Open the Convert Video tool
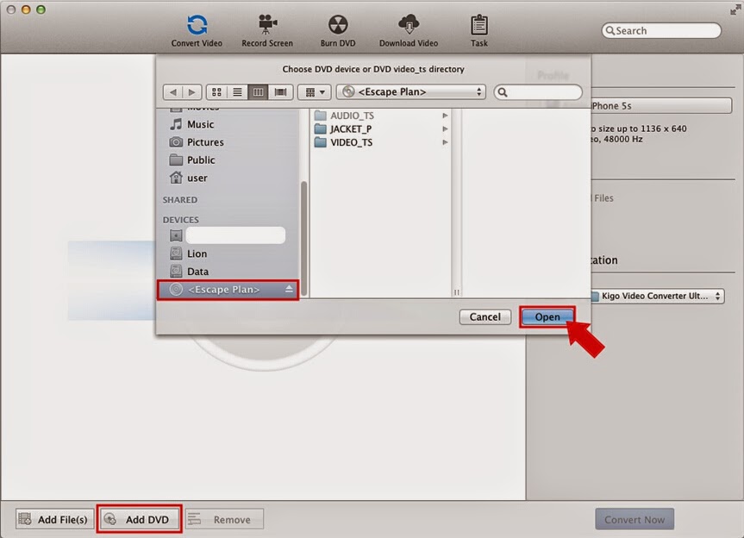 pos(197,31)
